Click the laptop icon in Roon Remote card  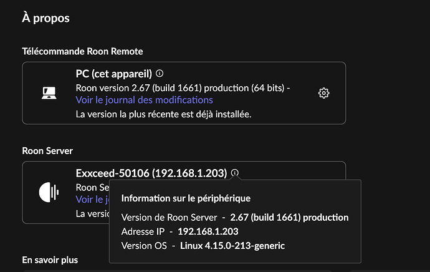[49, 93]
